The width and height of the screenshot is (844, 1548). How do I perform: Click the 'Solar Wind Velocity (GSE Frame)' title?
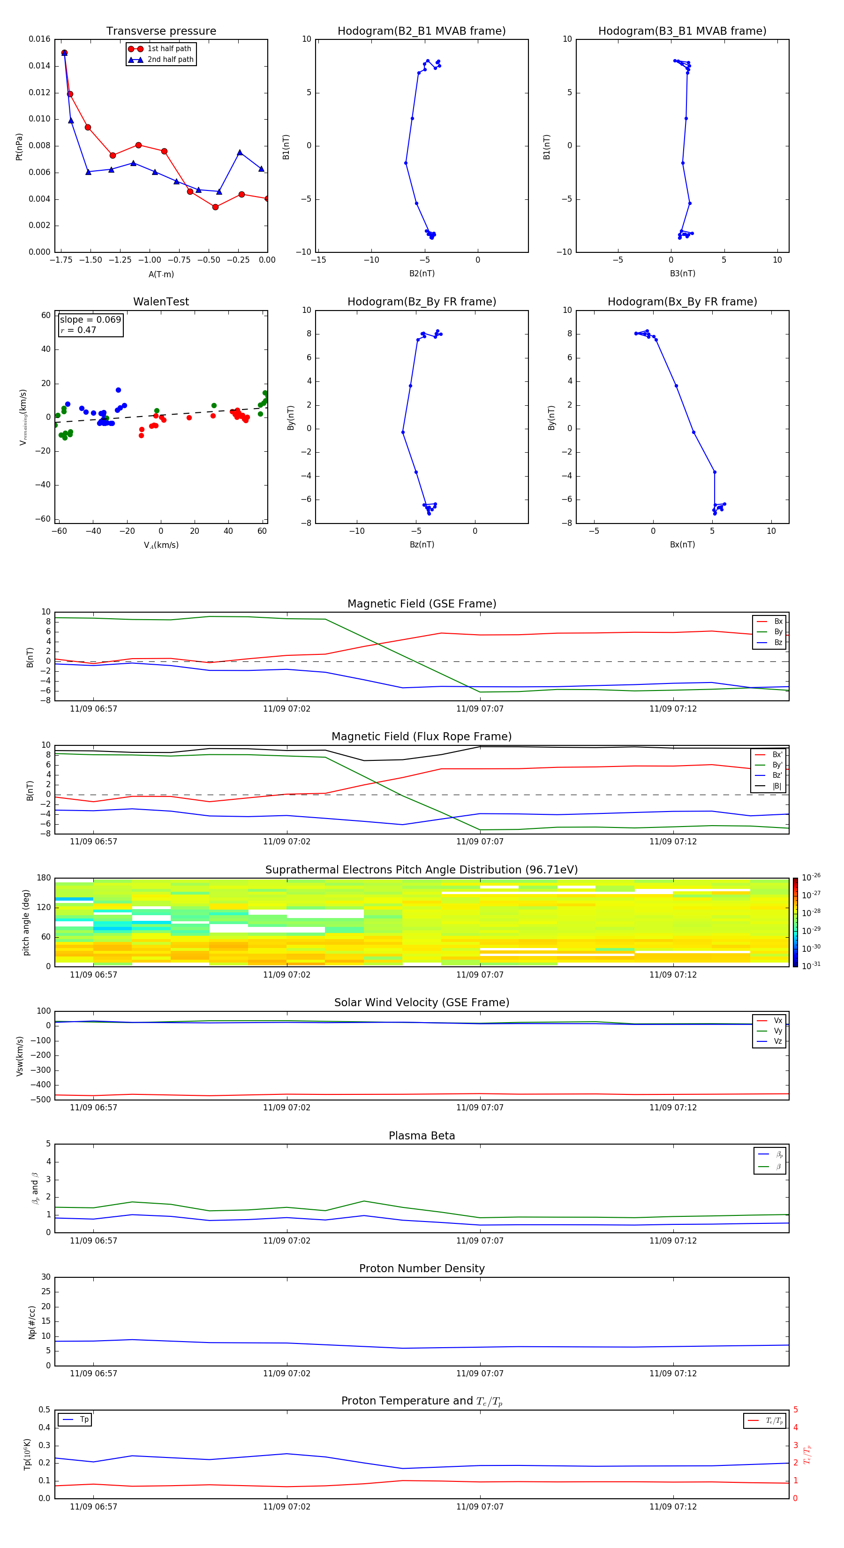click(x=422, y=1003)
